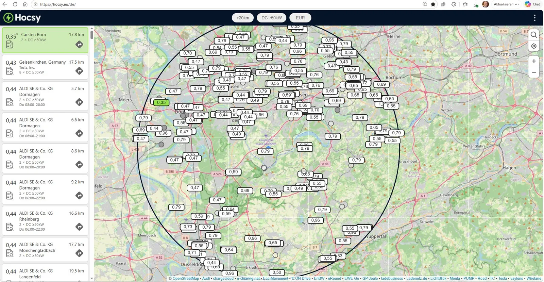Image resolution: width=544 pixels, height=282 pixels.
Task: Open directions for Tesla Gelsenkirchen charger
Action: coord(79,71)
